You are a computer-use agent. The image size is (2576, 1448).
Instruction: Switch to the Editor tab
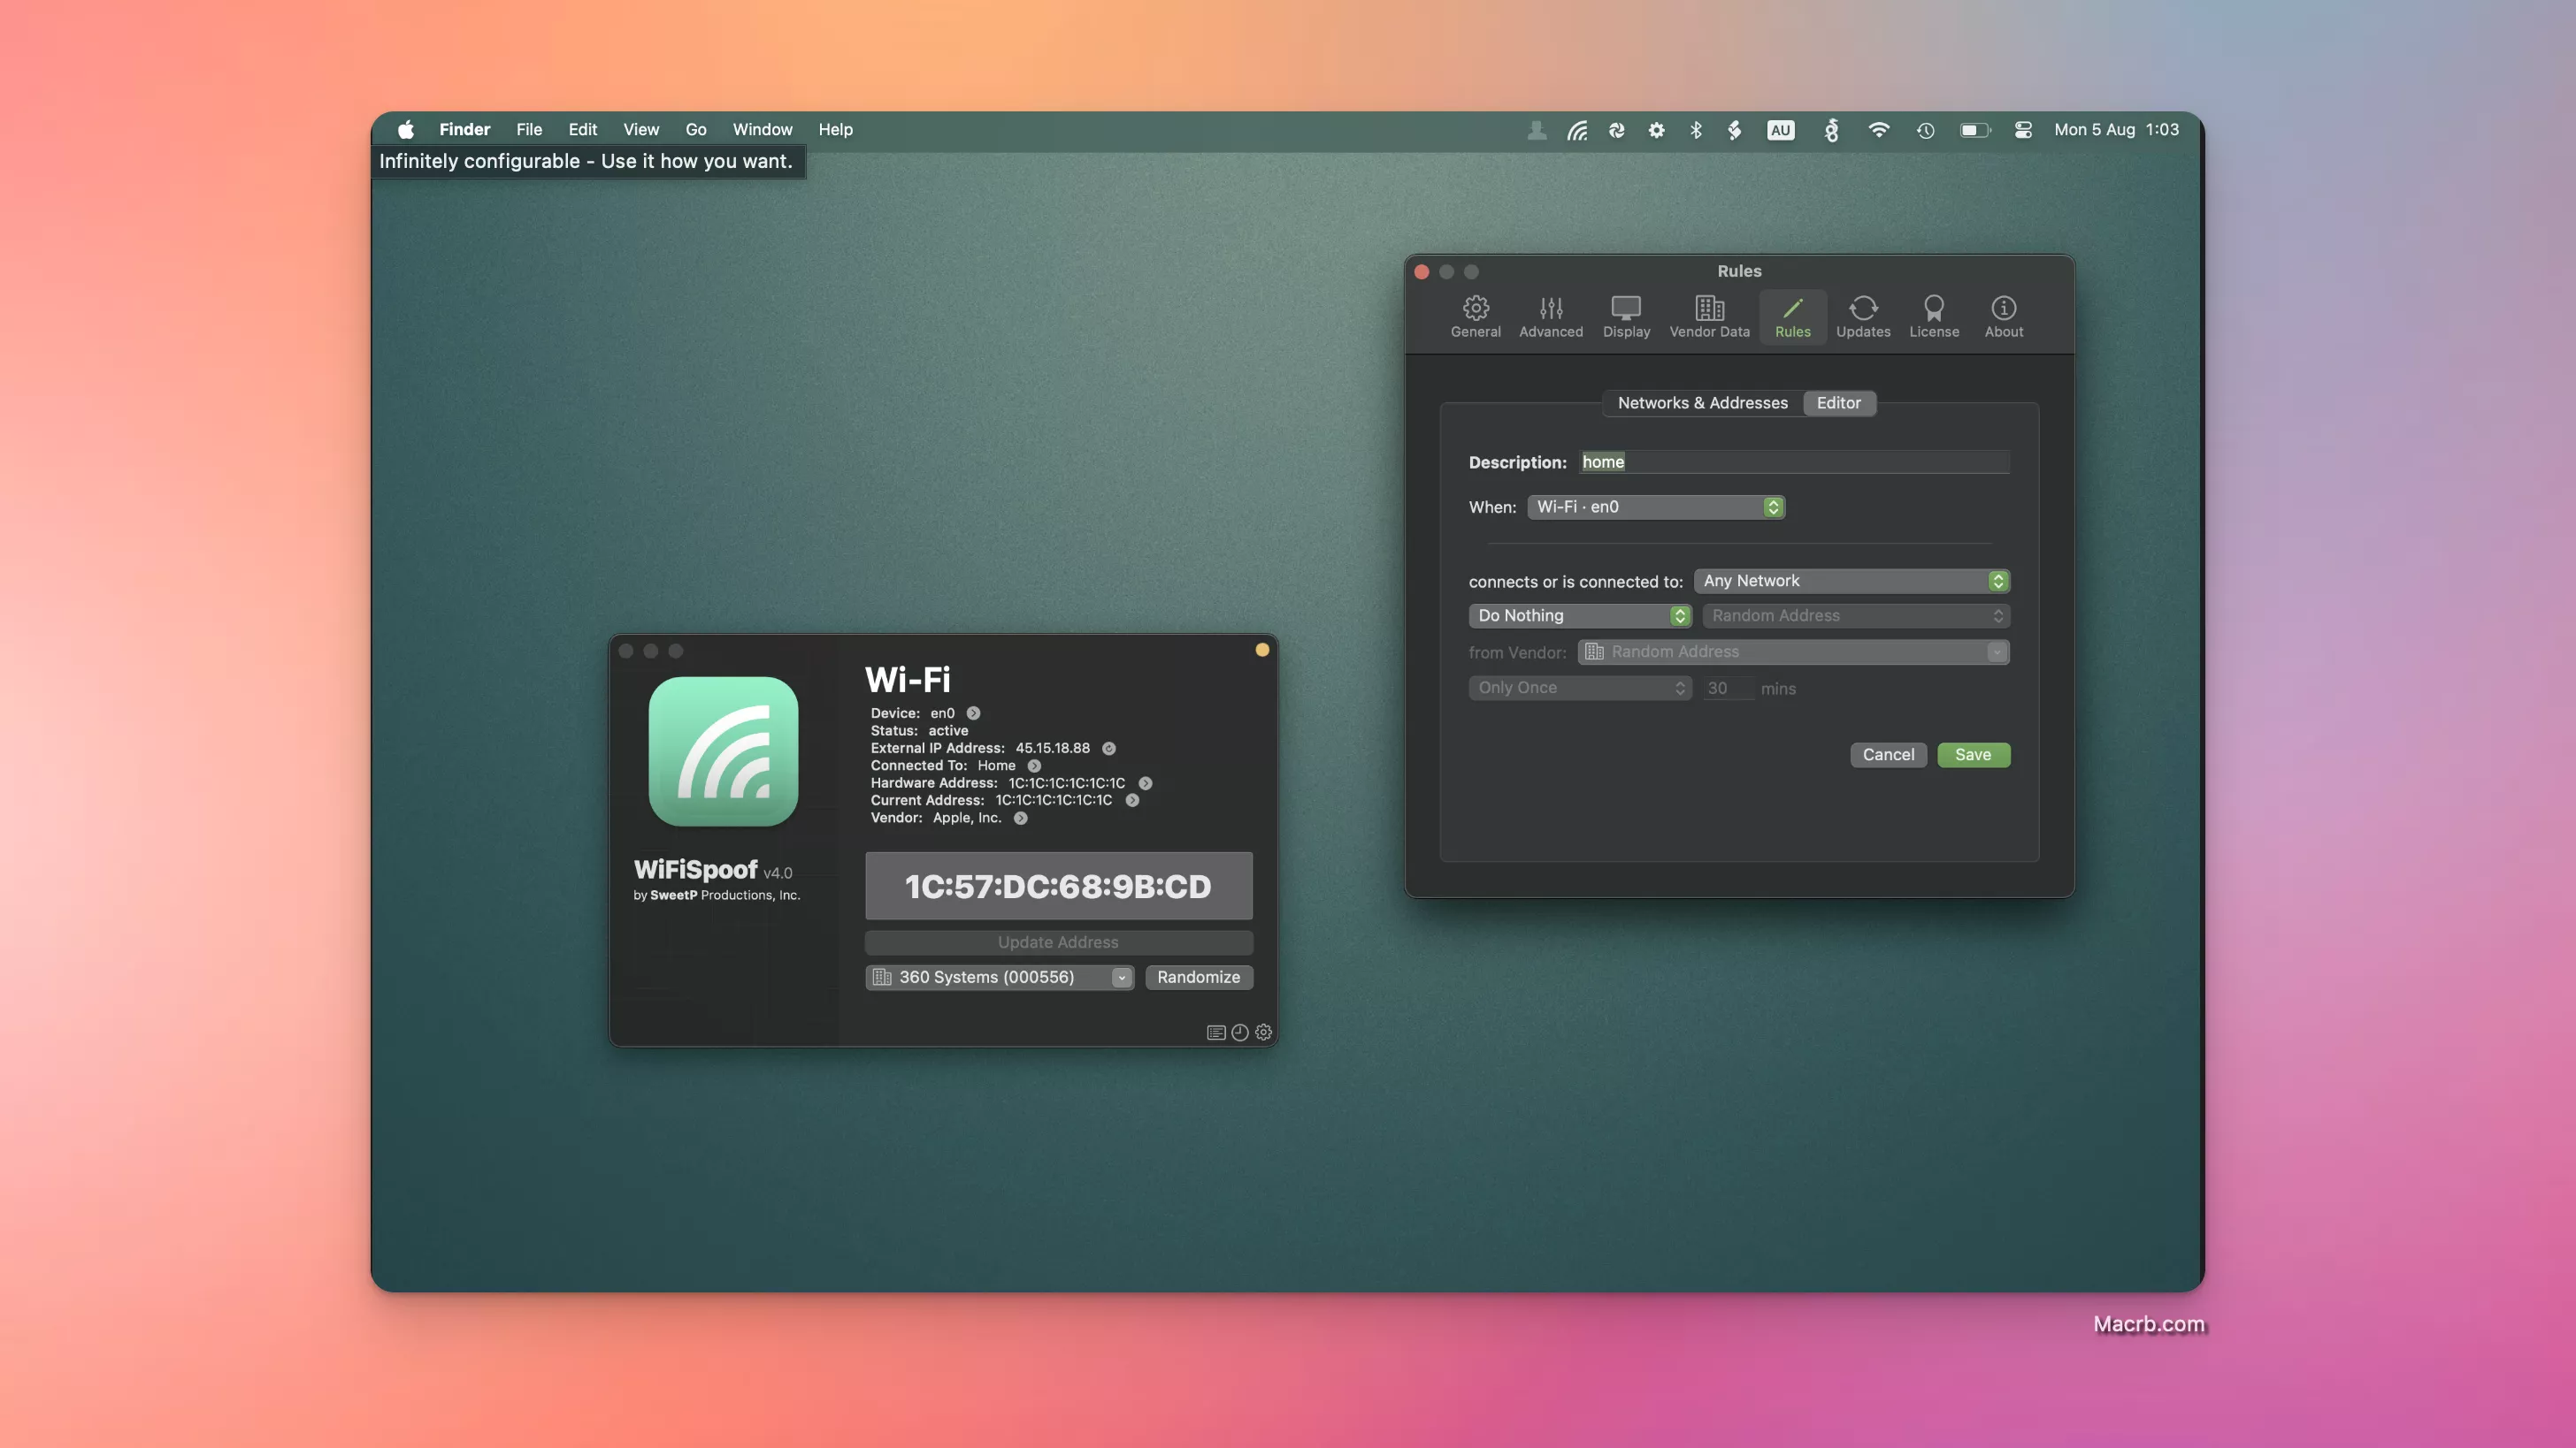click(x=1838, y=403)
